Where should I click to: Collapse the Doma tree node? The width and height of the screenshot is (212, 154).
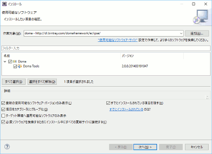click(x=5, y=62)
